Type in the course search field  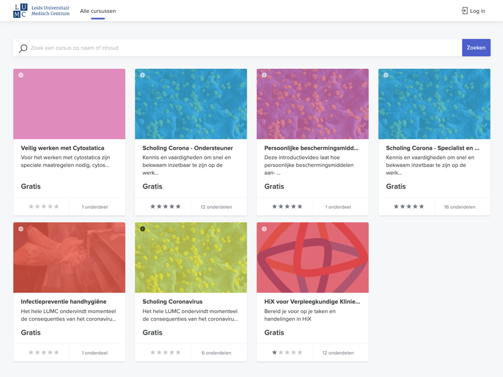241,48
